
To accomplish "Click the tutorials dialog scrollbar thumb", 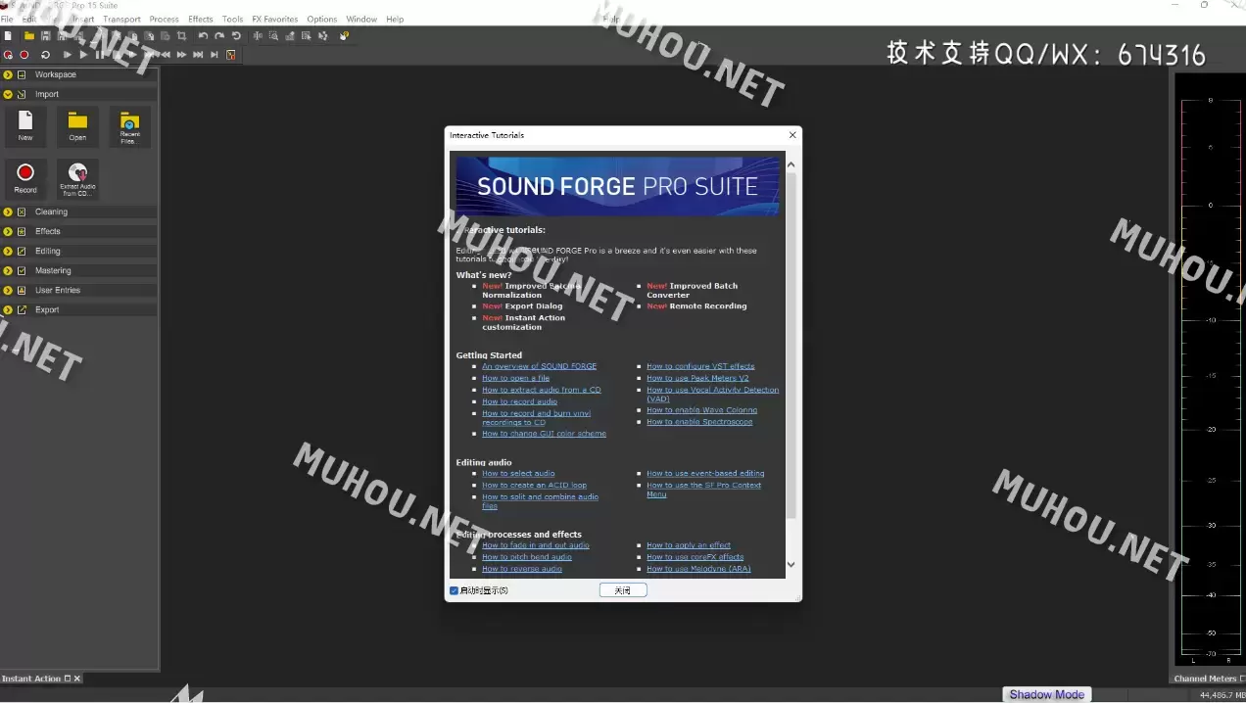I will tap(791, 345).
